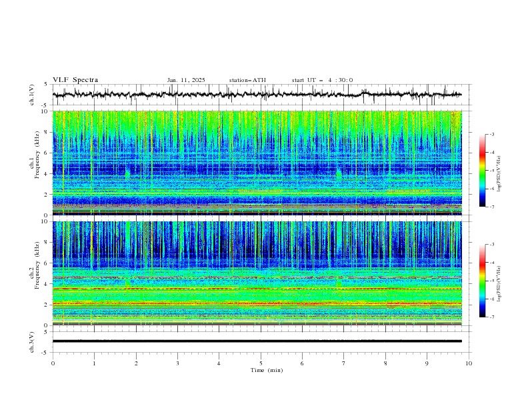
Task: Click the date 'Jan. 11, 2025'
Action: point(186,80)
